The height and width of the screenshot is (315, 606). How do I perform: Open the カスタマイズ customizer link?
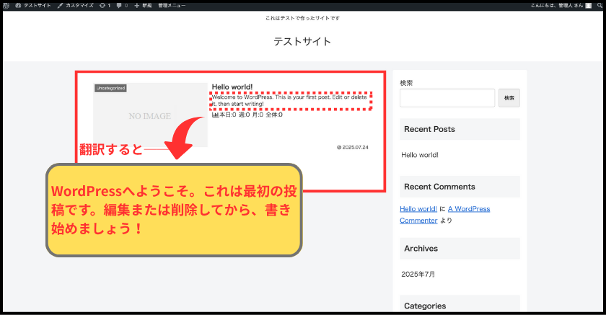(76, 5)
